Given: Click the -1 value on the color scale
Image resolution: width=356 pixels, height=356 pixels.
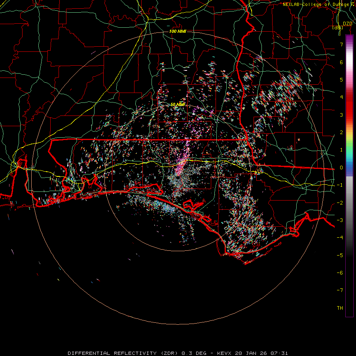Looking at the screenshot, I should coord(340,185).
